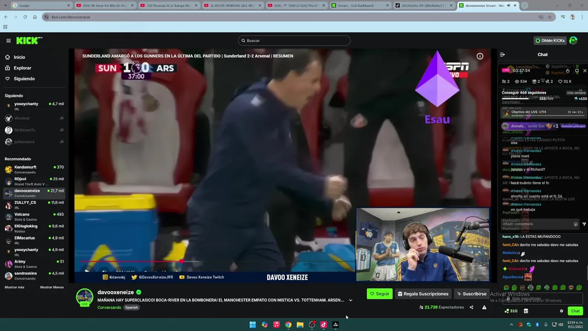Switch to the Alberto Dlh TikTok tab
This screenshot has height=331, width=588.
click(x=424, y=6)
